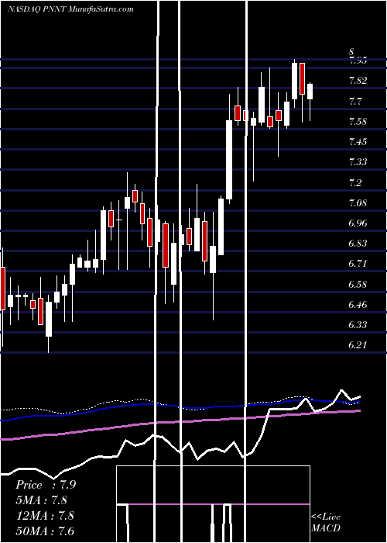Select the 6.33 price axis label

358,325
